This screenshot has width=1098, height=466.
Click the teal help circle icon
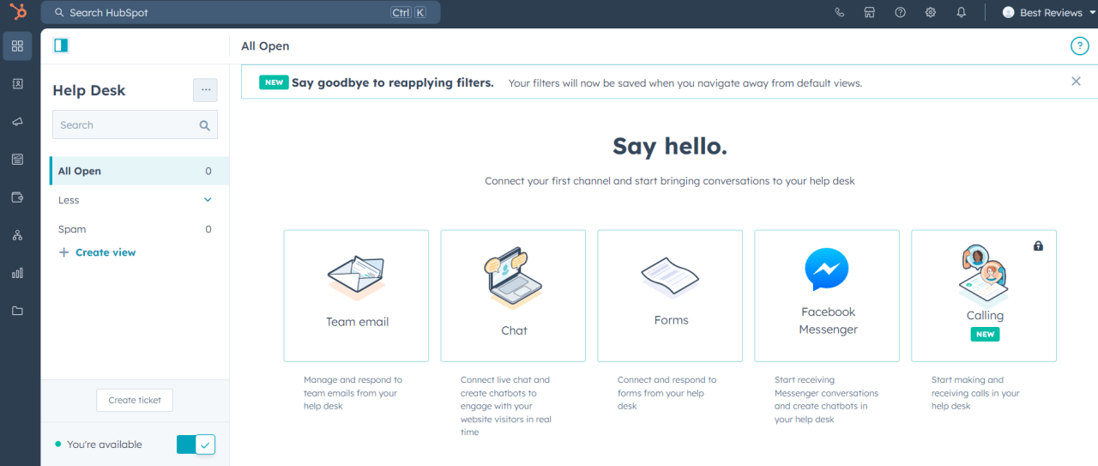tap(1079, 46)
